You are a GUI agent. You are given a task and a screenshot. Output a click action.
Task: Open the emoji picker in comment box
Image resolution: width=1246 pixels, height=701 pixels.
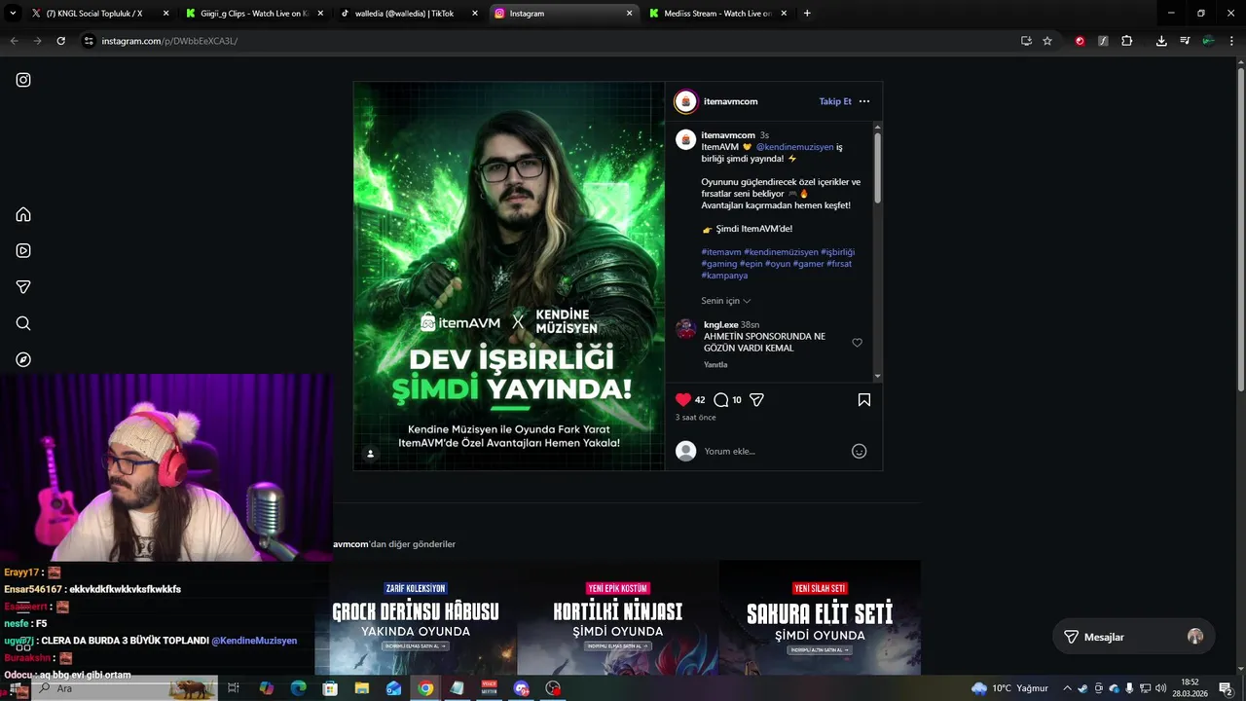click(859, 451)
